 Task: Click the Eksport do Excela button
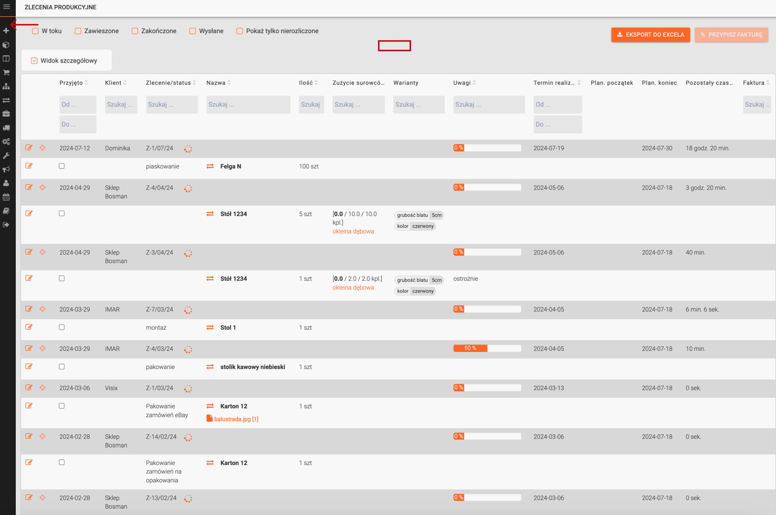(650, 35)
